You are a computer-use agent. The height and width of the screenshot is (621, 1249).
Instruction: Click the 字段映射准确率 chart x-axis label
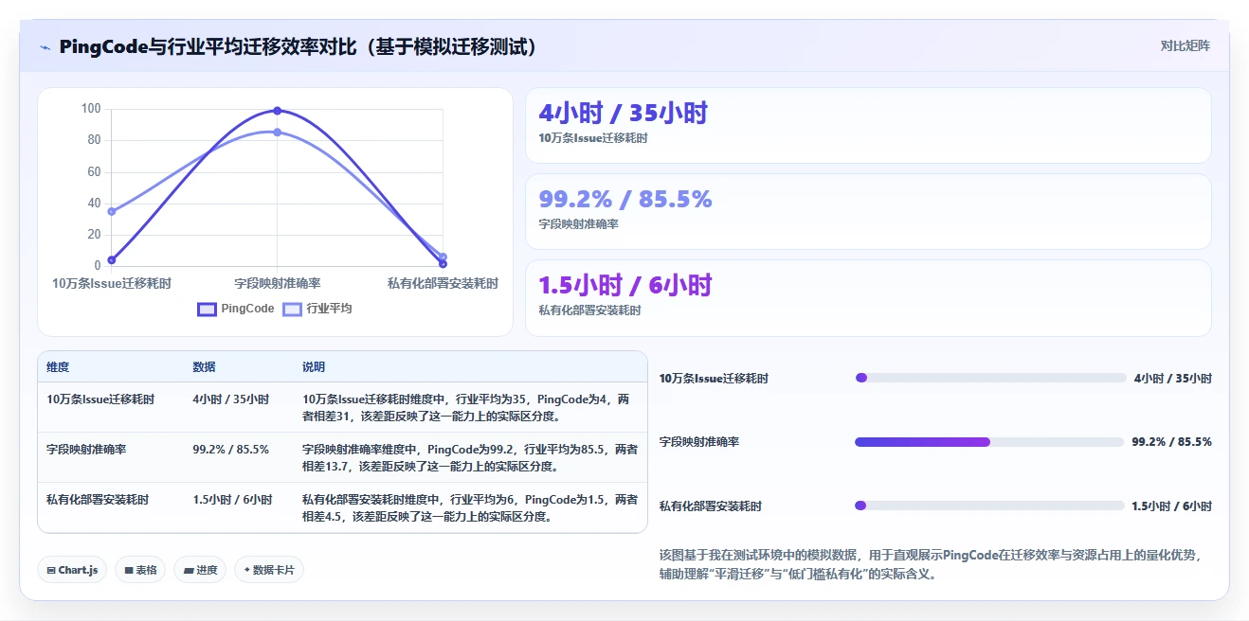(278, 283)
